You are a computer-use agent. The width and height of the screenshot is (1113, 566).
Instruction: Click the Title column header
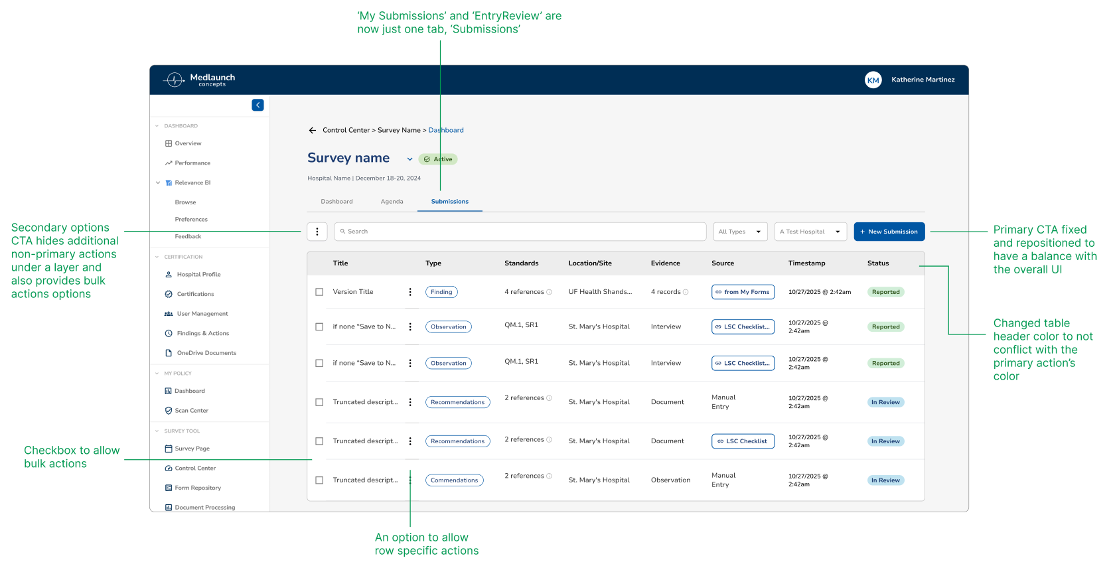click(x=340, y=263)
